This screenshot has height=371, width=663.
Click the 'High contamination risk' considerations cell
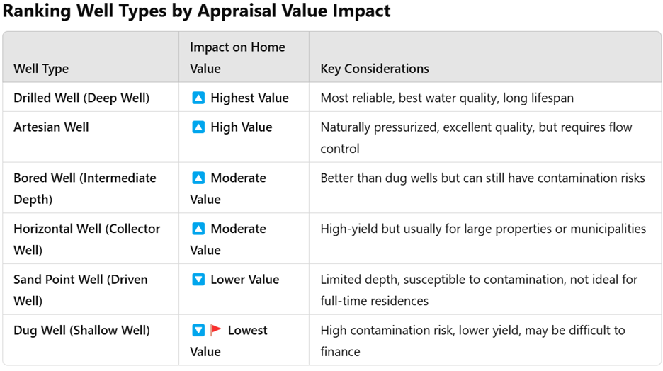[472, 341]
